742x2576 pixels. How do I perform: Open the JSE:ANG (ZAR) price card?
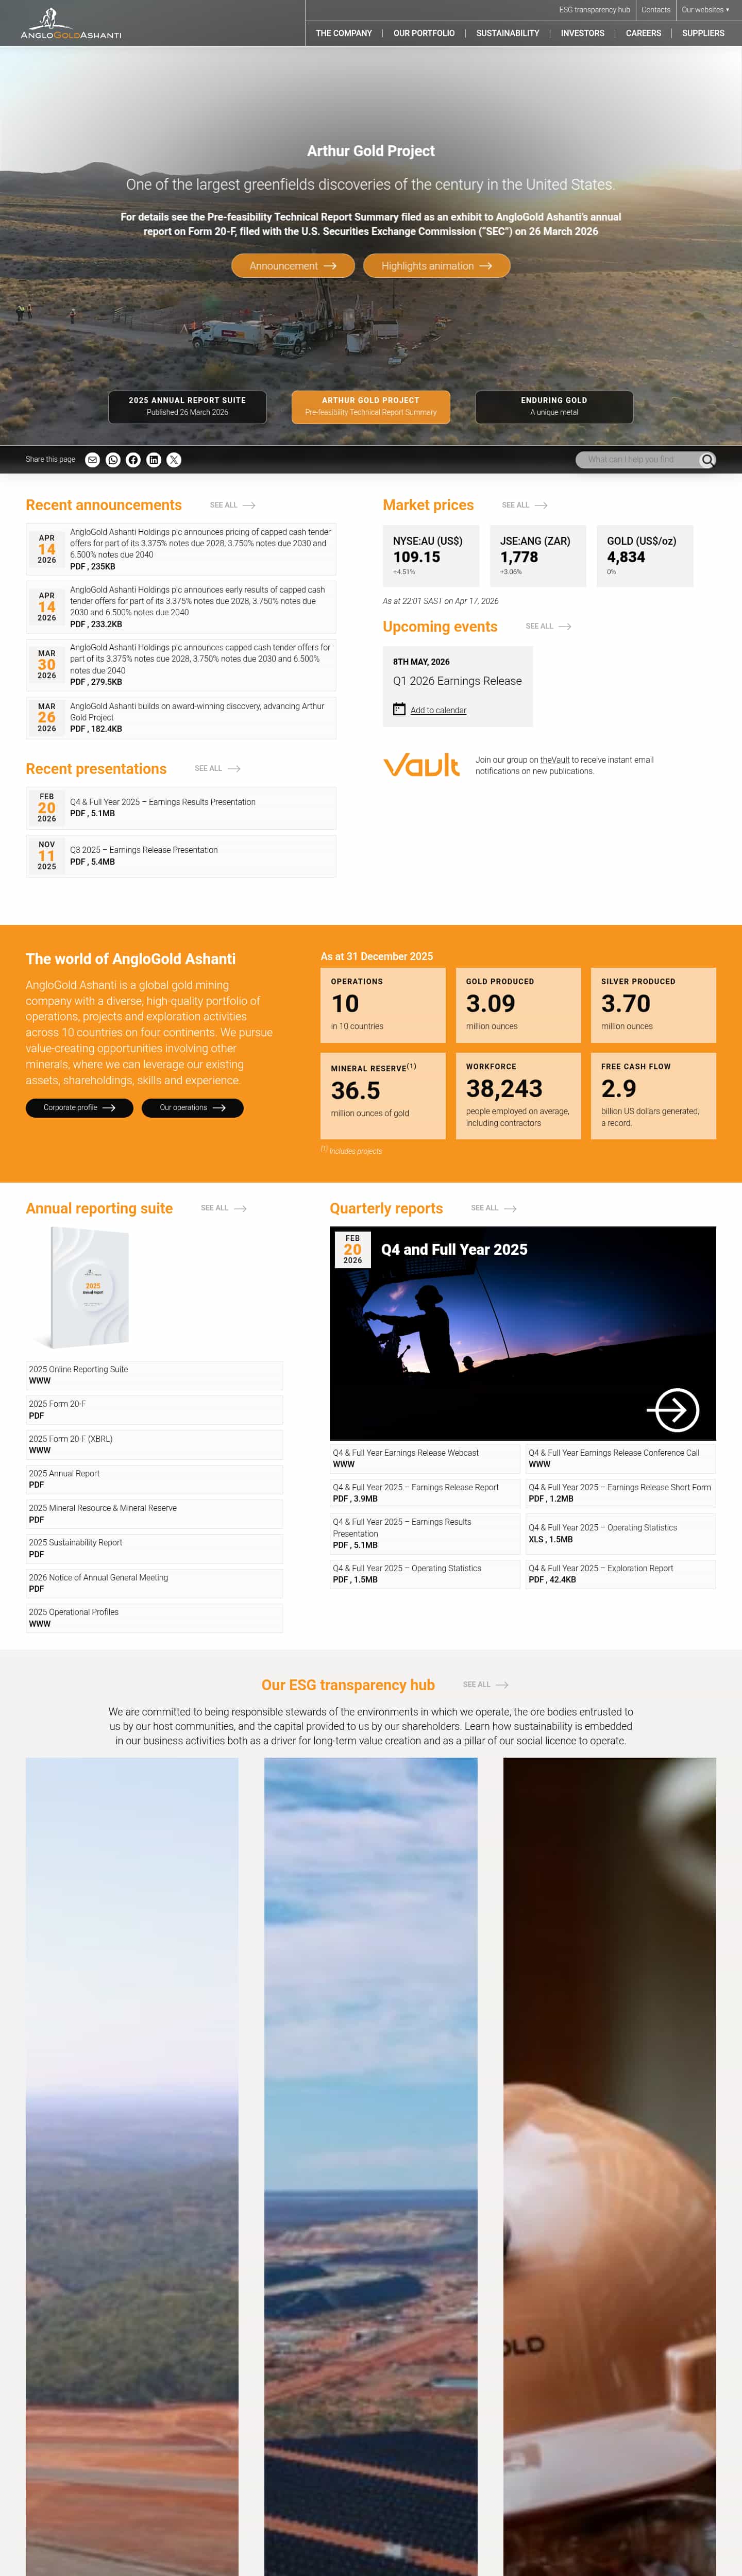[538, 556]
